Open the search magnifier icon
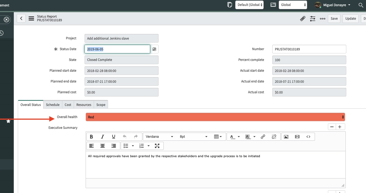The width and height of the screenshot is (366, 193). (361, 5)
